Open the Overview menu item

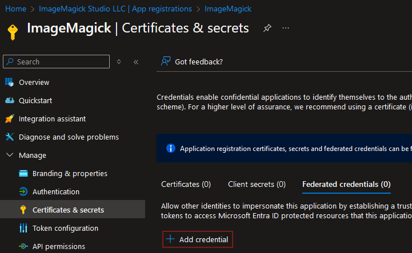pos(34,82)
